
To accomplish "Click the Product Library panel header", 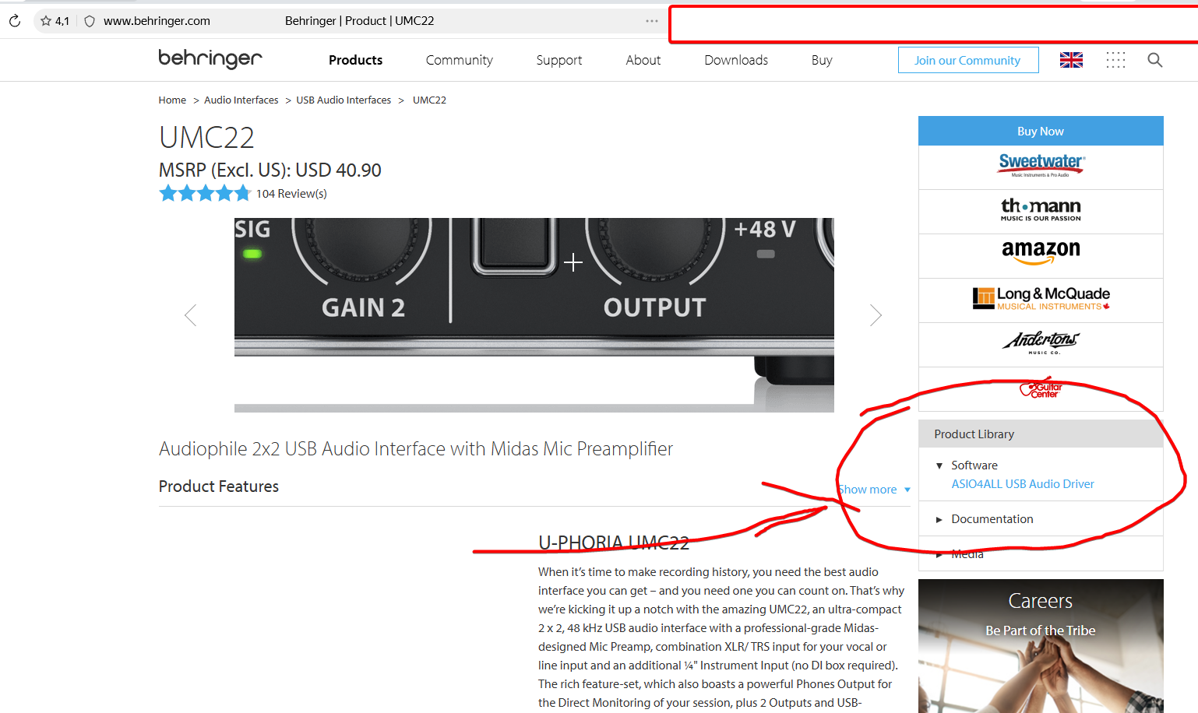I will (1041, 434).
